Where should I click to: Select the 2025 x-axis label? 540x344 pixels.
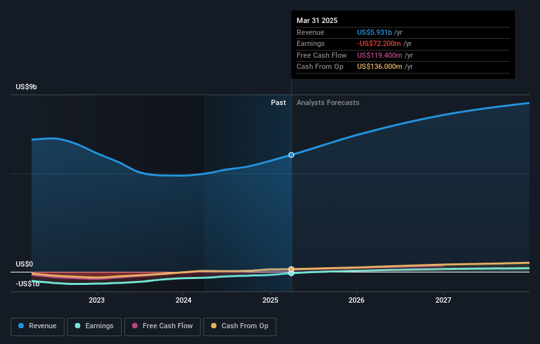[270, 300]
